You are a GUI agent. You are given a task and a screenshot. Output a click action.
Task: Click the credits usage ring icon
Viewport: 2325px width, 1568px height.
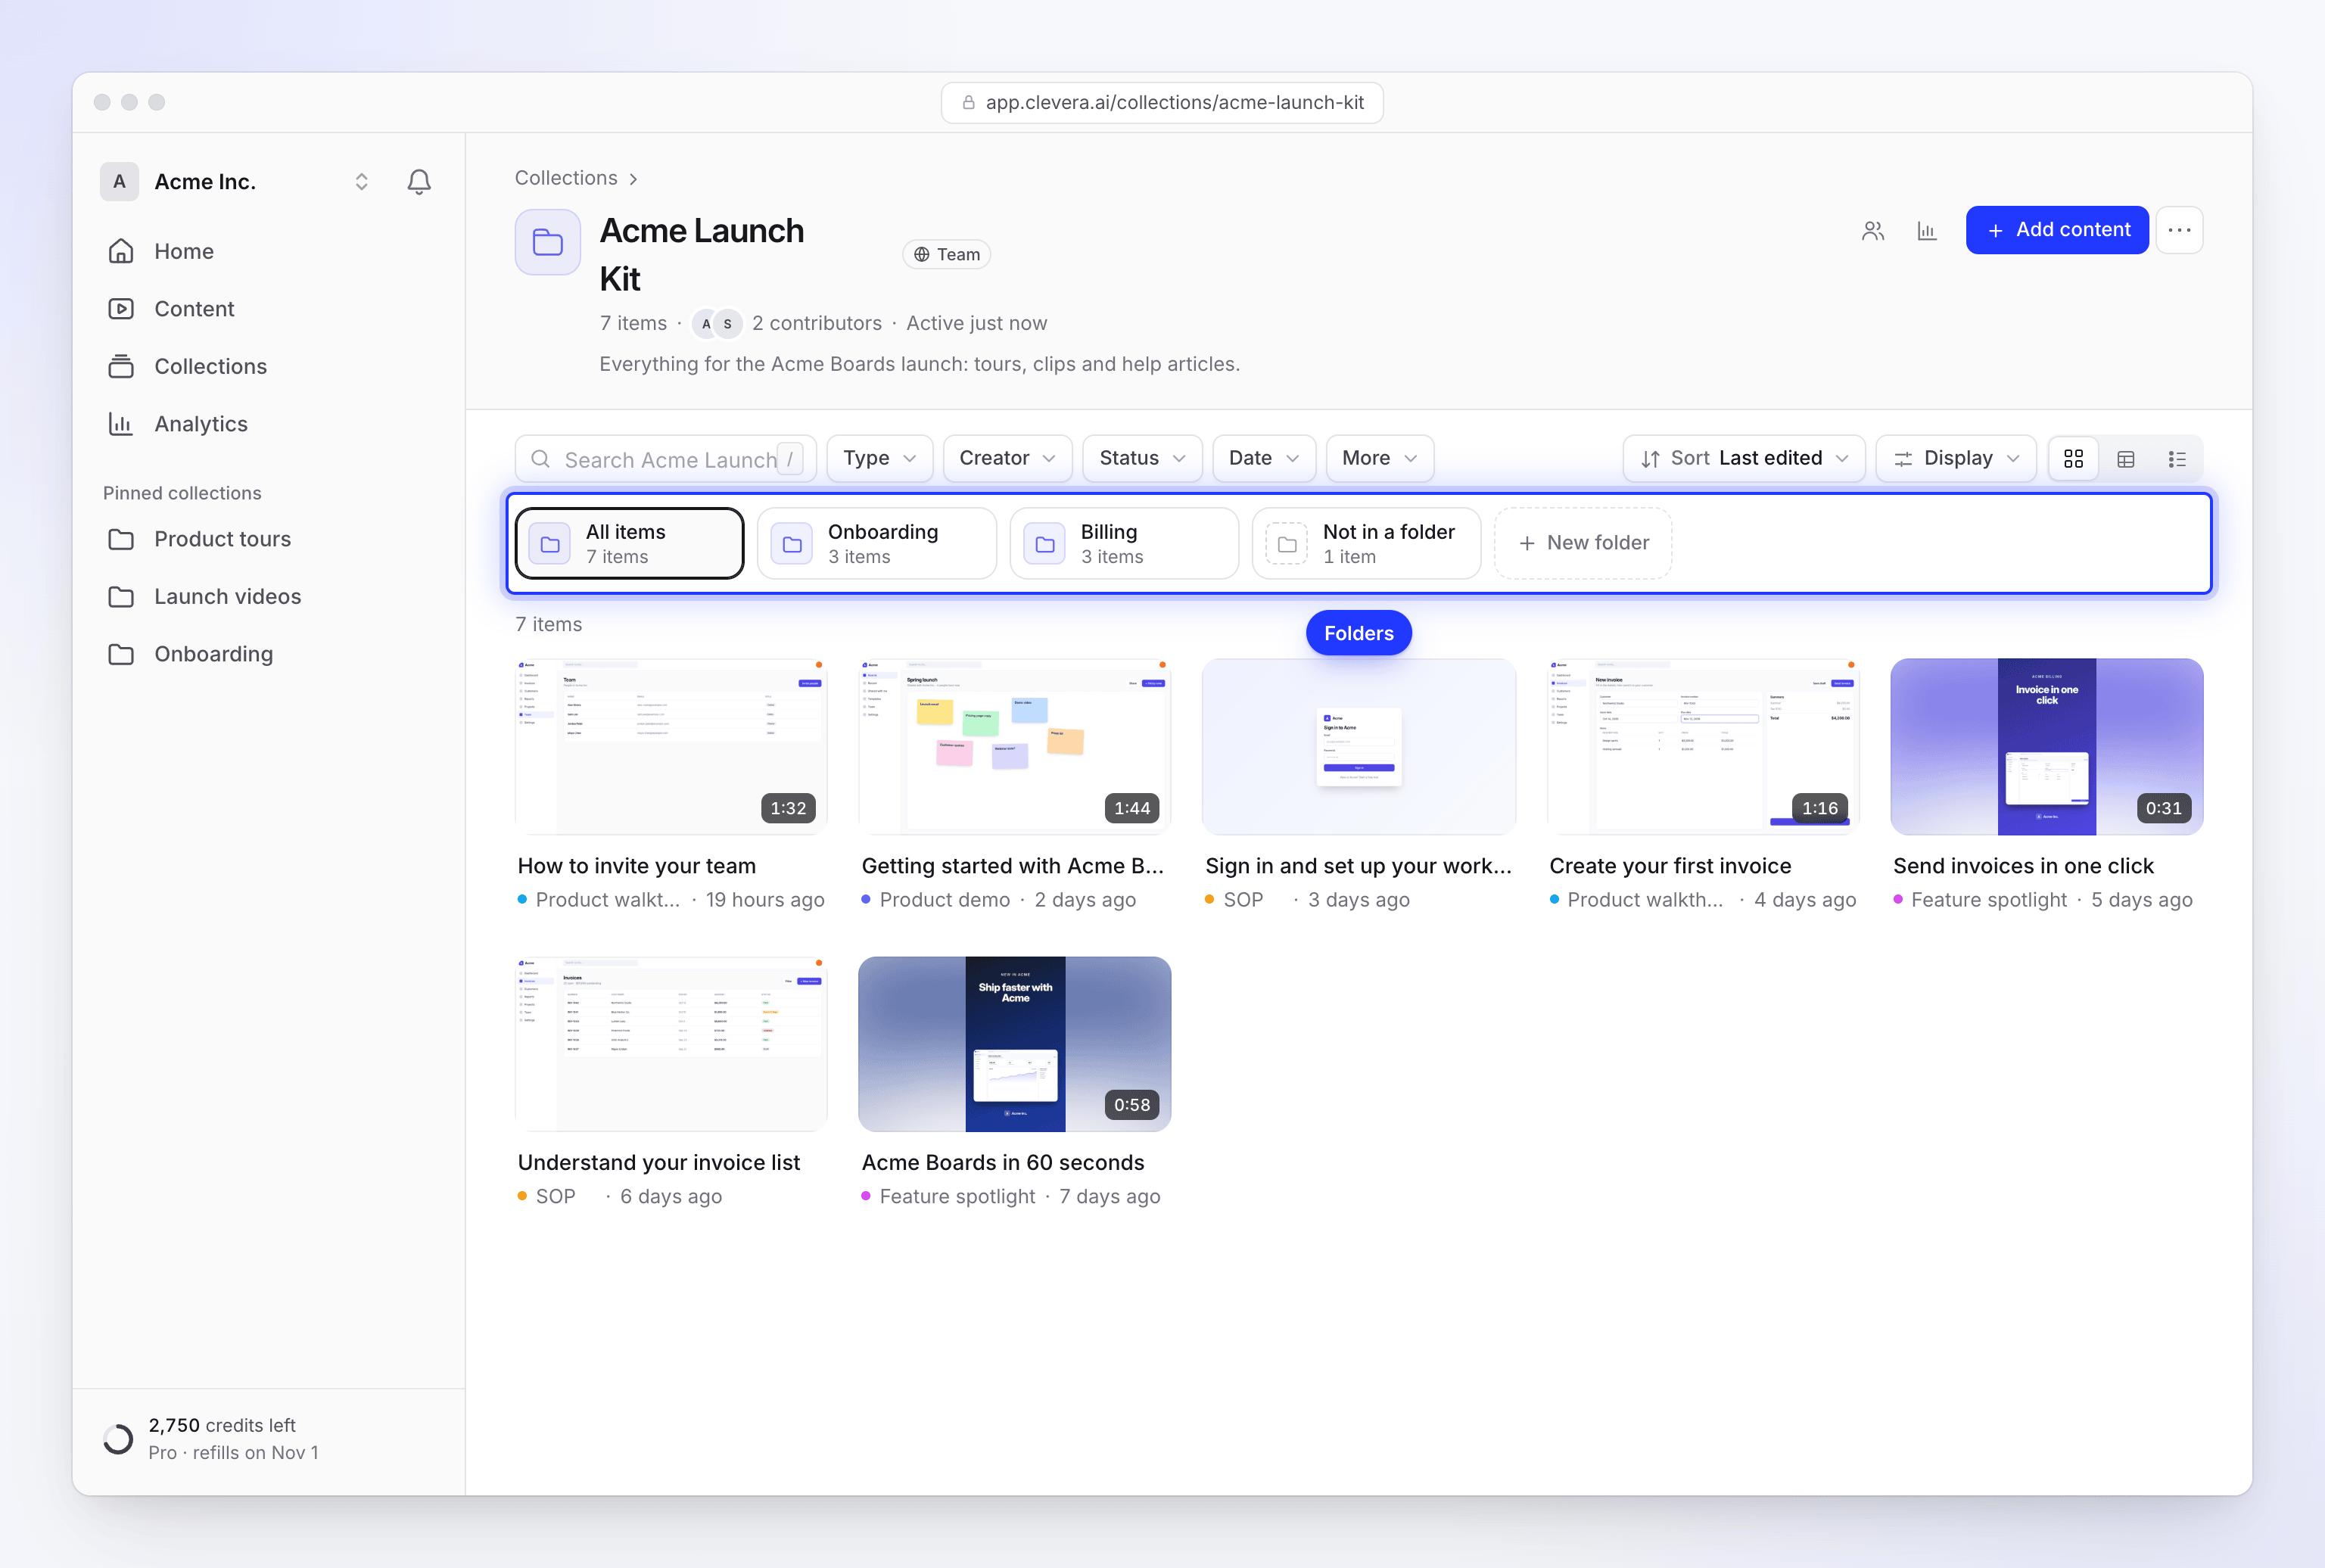118,1438
